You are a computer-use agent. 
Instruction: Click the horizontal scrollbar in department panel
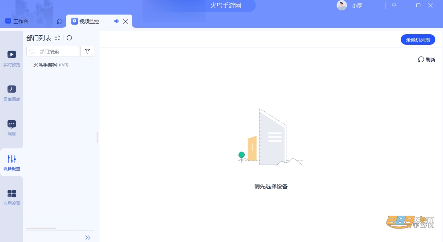click(x=41, y=228)
